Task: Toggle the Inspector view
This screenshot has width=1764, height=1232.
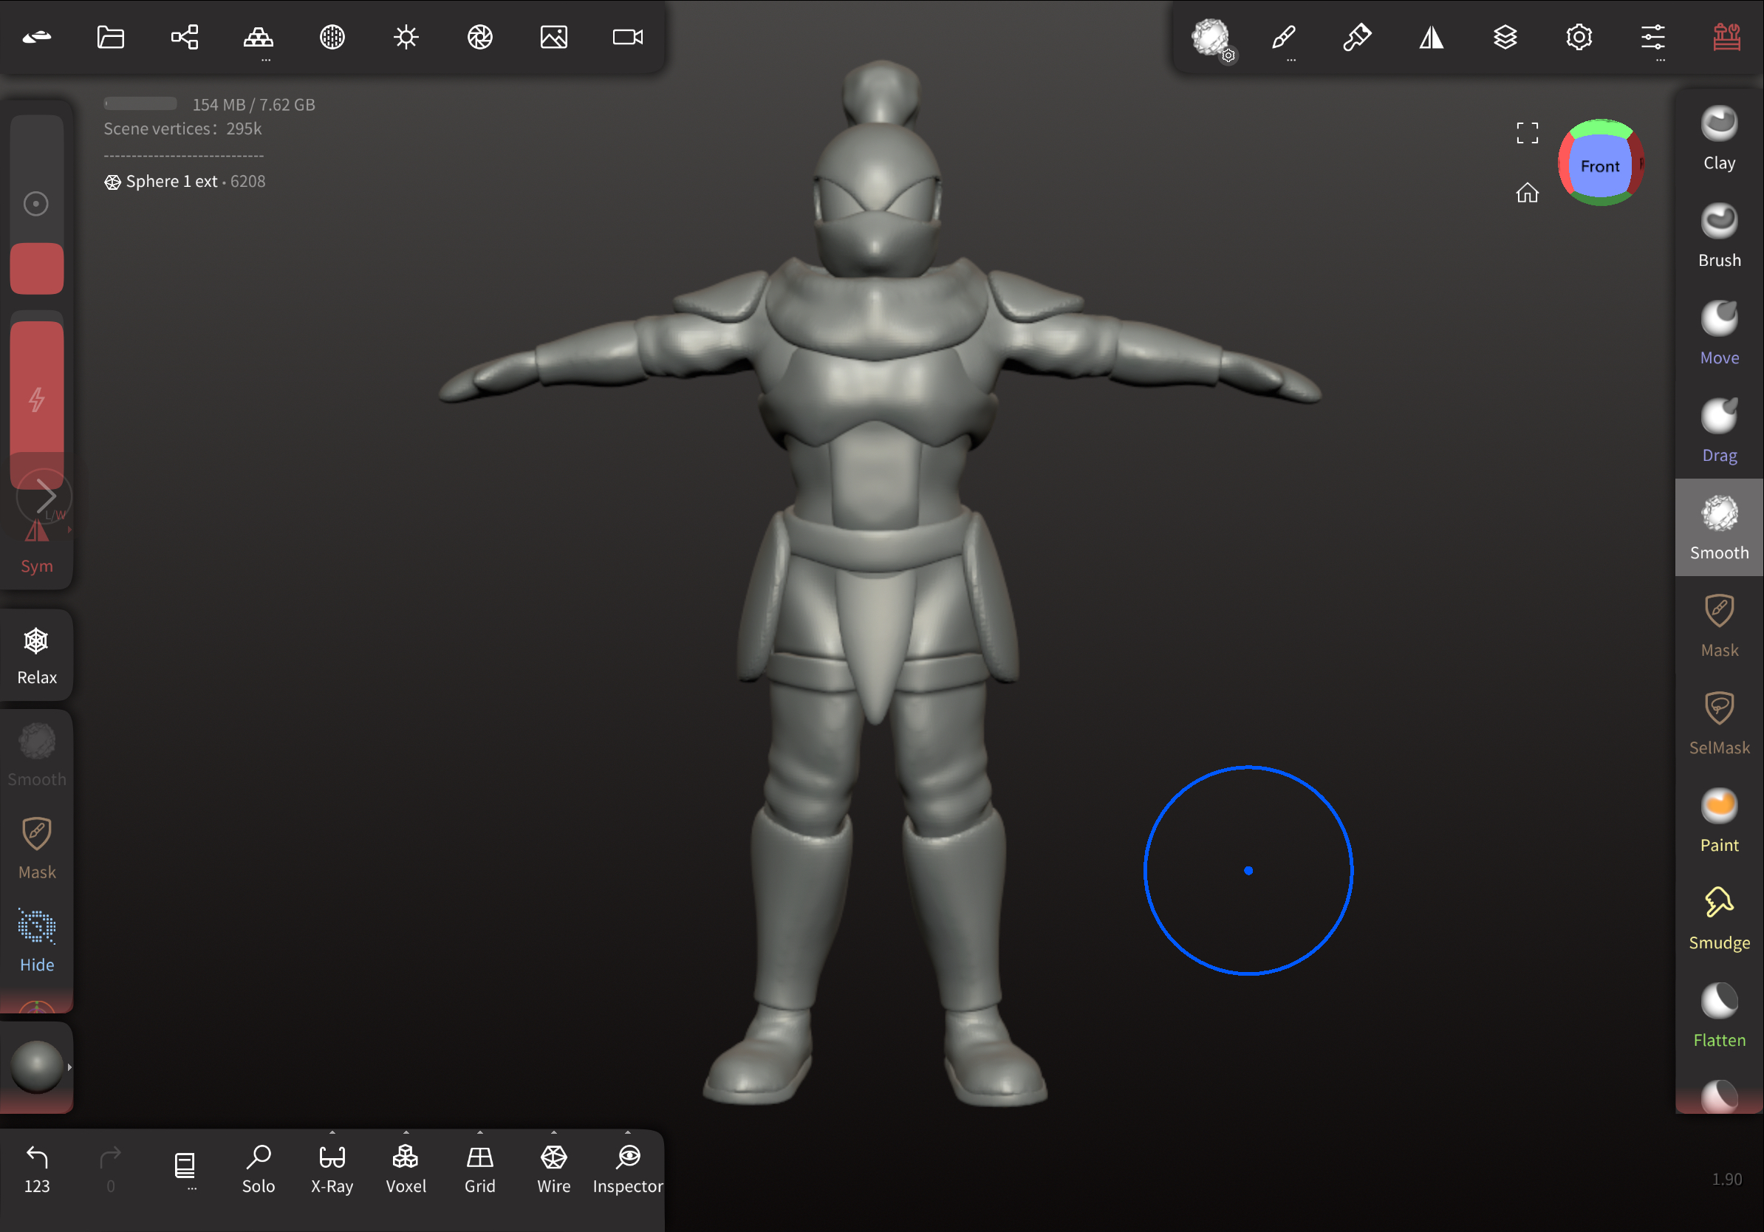Action: 628,1169
